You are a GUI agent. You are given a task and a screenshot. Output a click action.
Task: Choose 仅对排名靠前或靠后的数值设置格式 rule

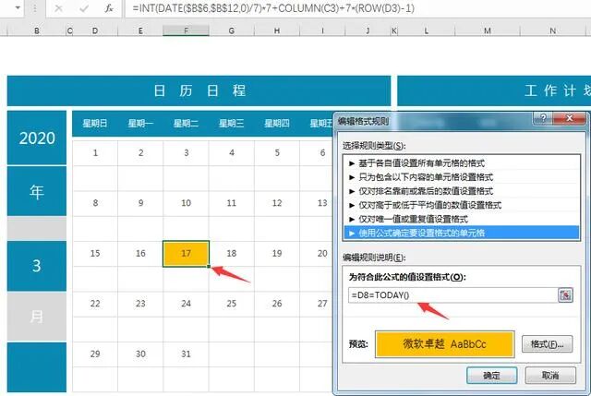(x=425, y=190)
